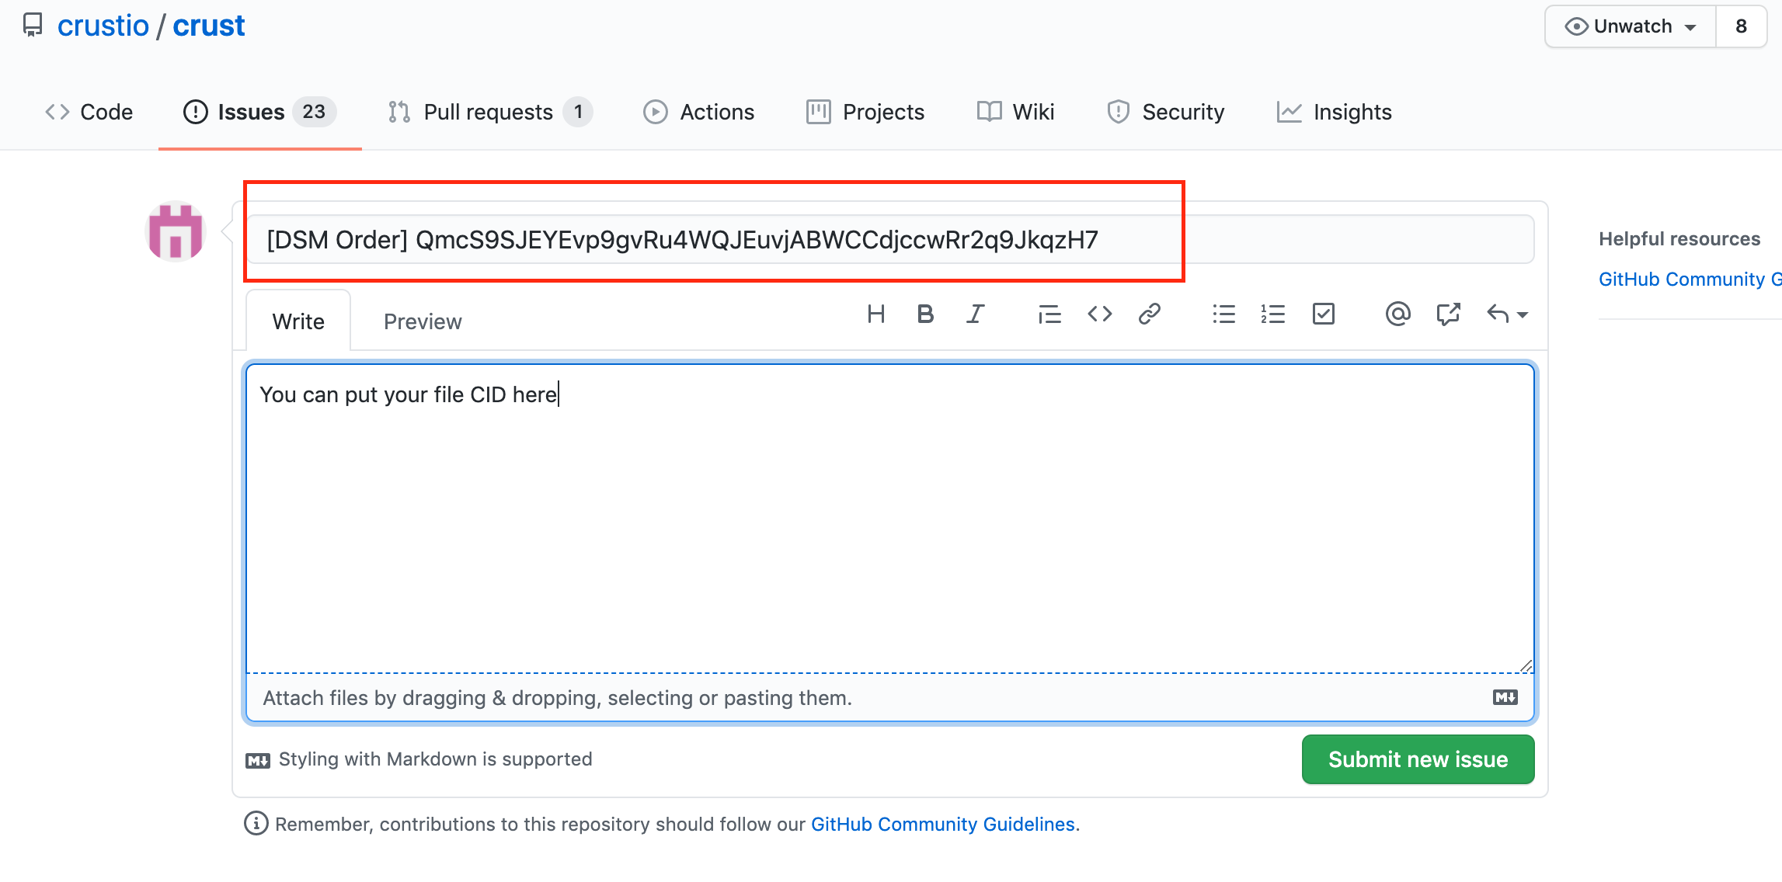The image size is (1782, 882).
Task: Insert a numbered list
Action: tap(1272, 314)
